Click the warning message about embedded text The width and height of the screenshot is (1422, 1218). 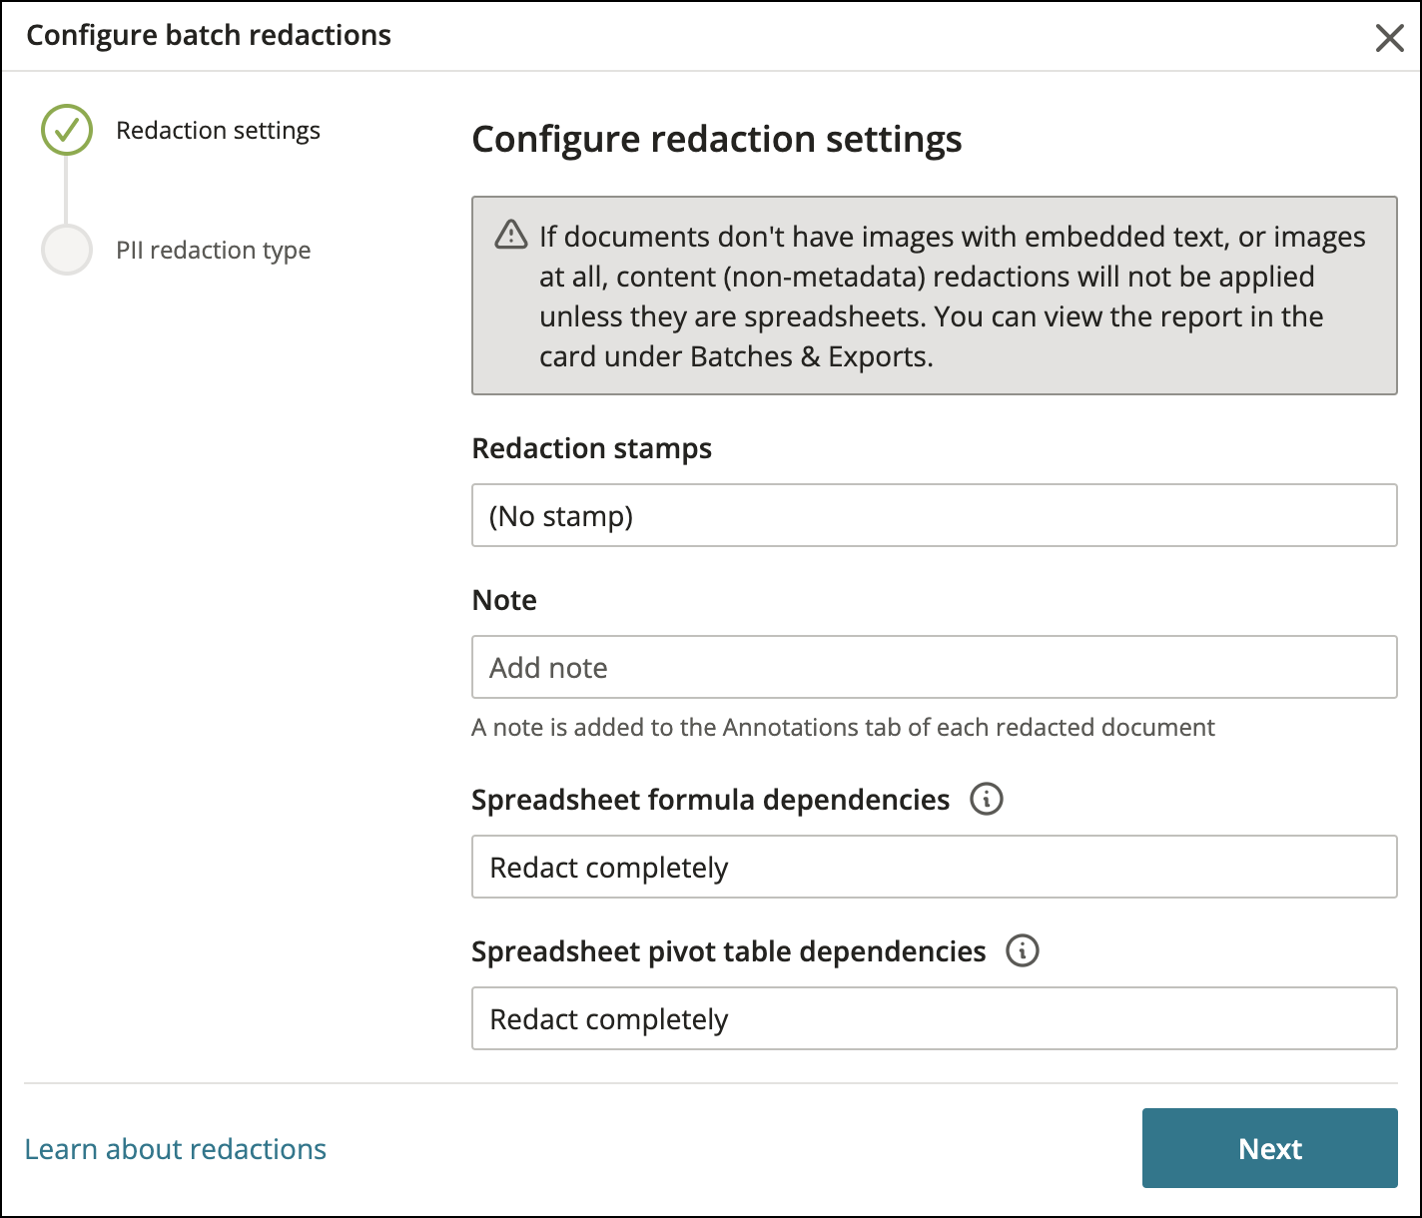[x=934, y=296]
